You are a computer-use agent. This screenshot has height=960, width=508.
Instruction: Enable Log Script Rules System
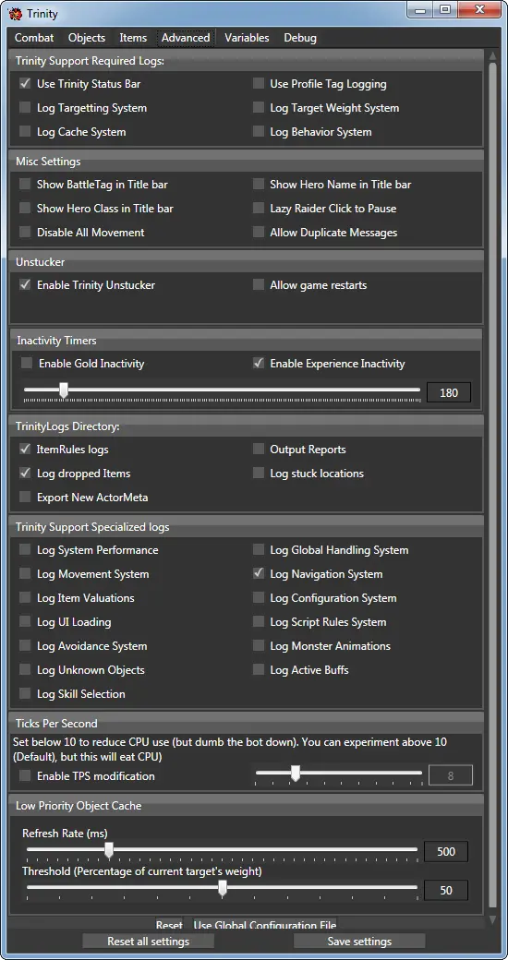coord(259,621)
